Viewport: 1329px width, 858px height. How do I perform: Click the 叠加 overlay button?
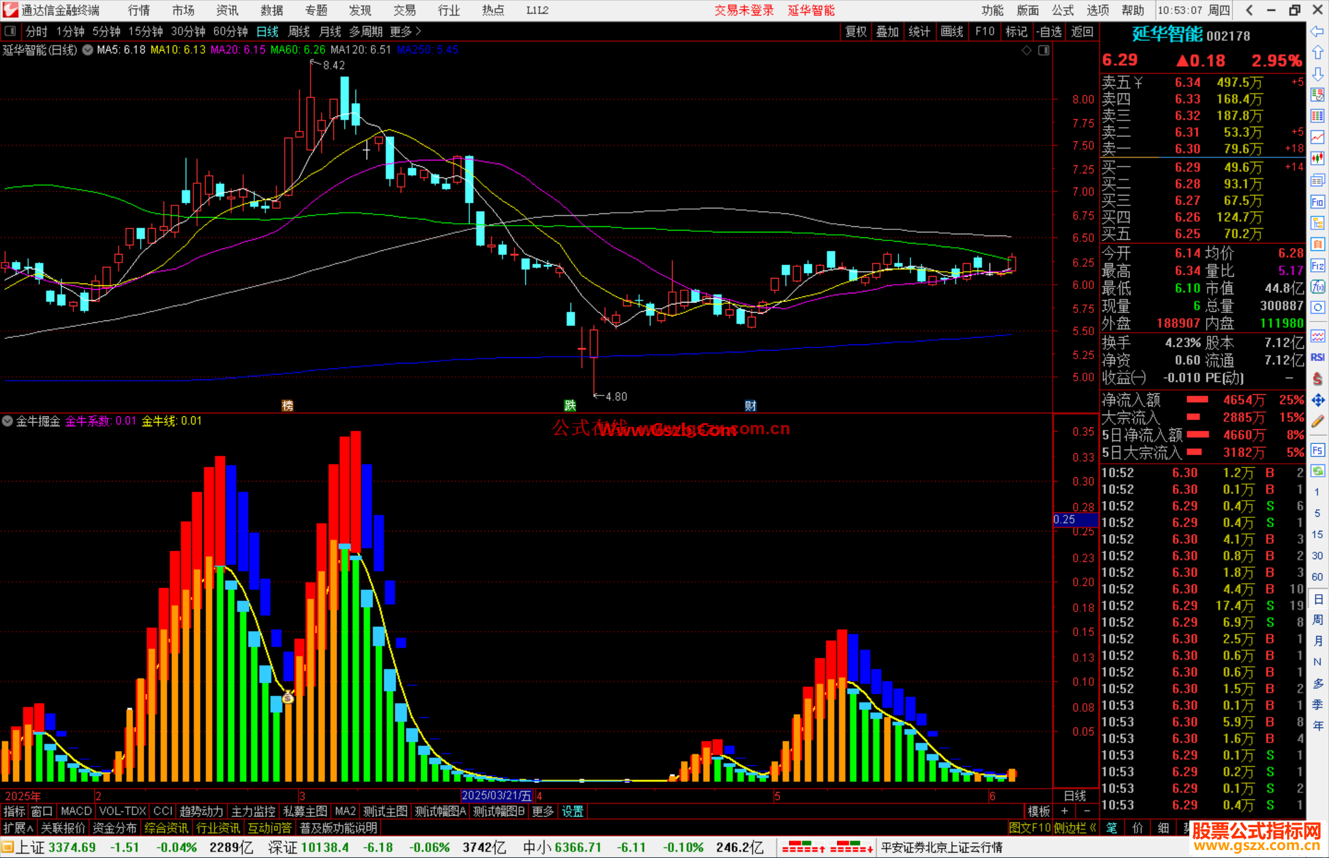pos(888,31)
